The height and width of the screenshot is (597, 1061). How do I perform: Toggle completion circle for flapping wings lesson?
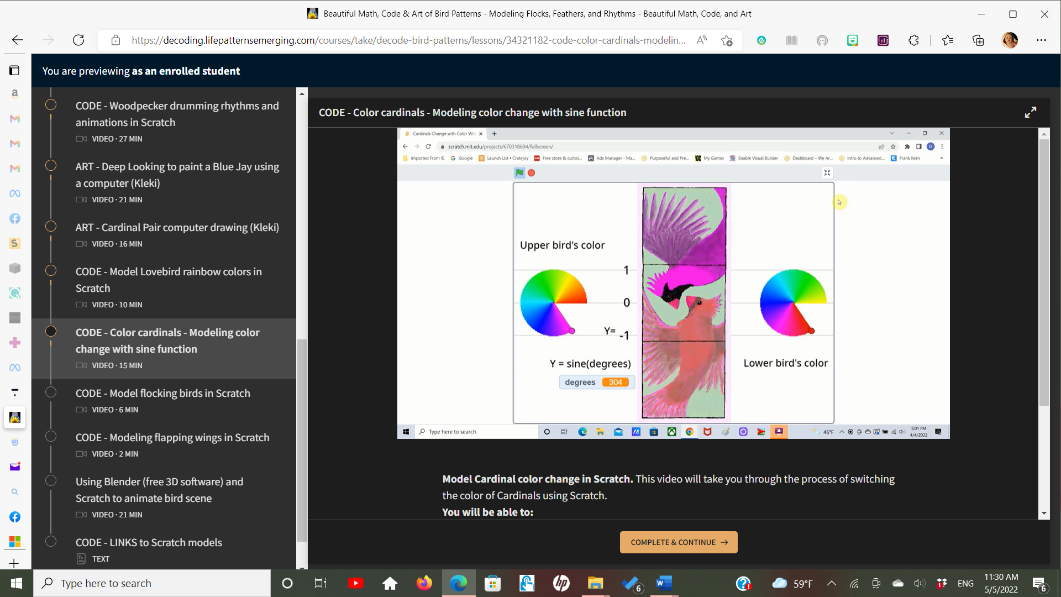[x=51, y=436]
